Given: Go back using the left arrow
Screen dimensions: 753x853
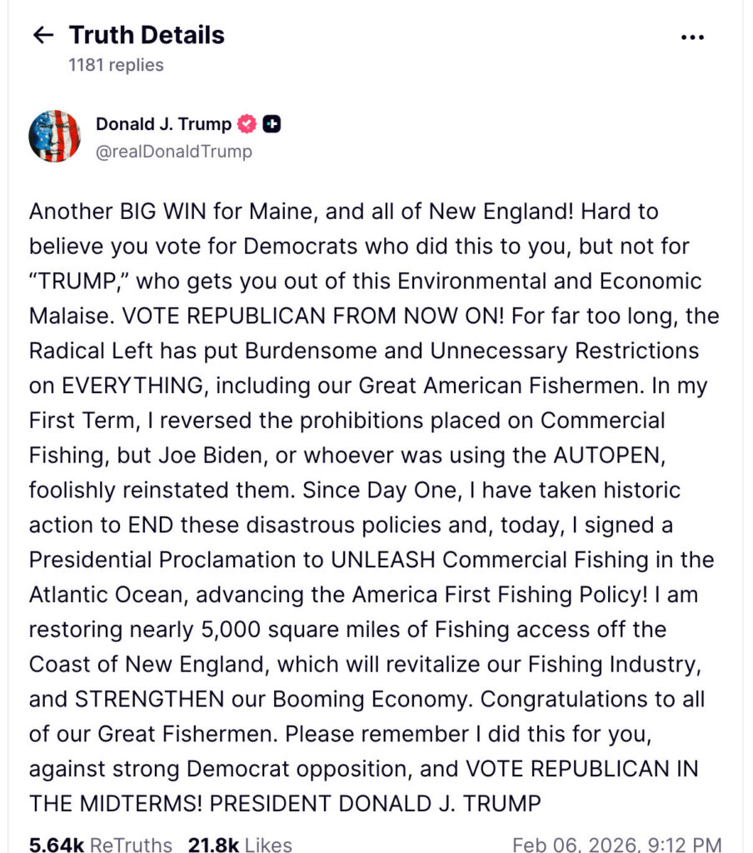Looking at the screenshot, I should click(42, 35).
